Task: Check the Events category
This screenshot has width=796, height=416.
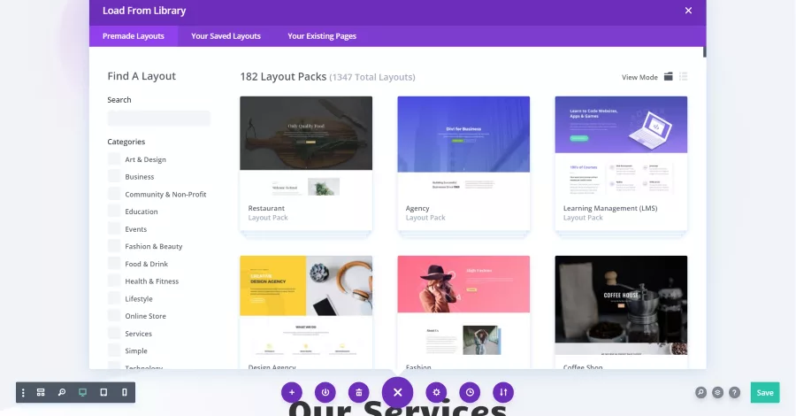Action: pyautogui.click(x=114, y=229)
